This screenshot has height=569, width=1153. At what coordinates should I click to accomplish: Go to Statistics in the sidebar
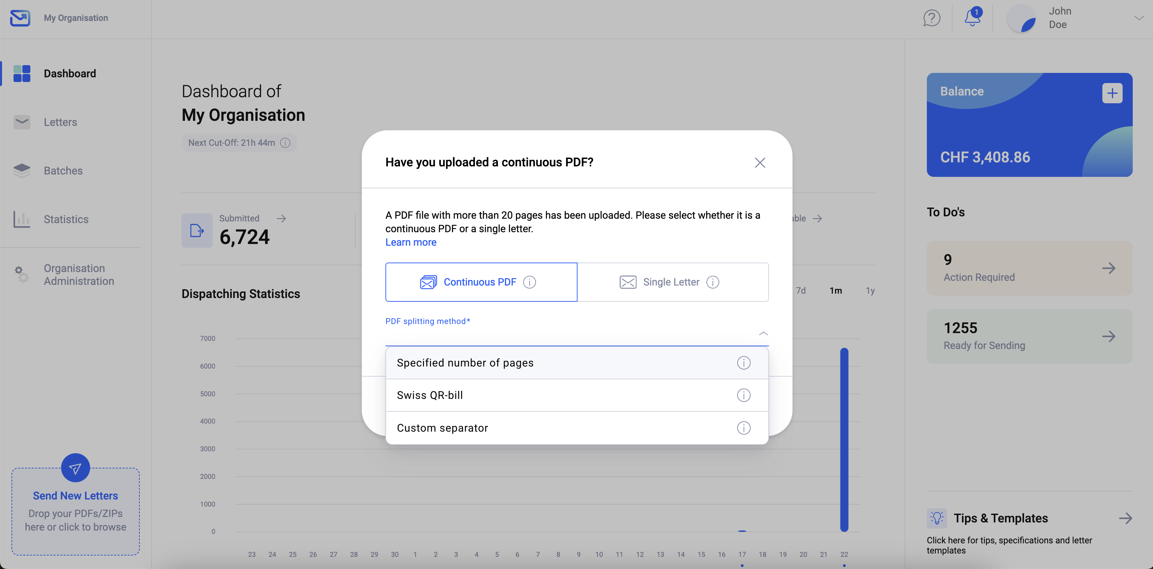(x=66, y=219)
